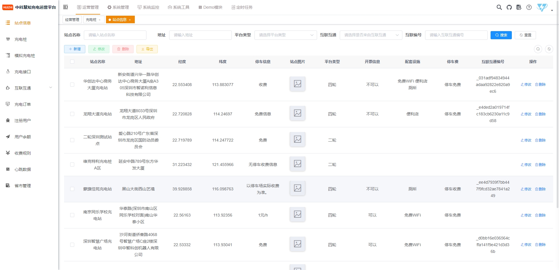Click 删除 link for 维克特利充电桩A区

pyautogui.click(x=540, y=164)
